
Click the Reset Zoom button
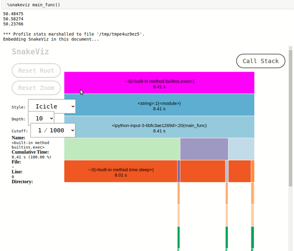36,88
